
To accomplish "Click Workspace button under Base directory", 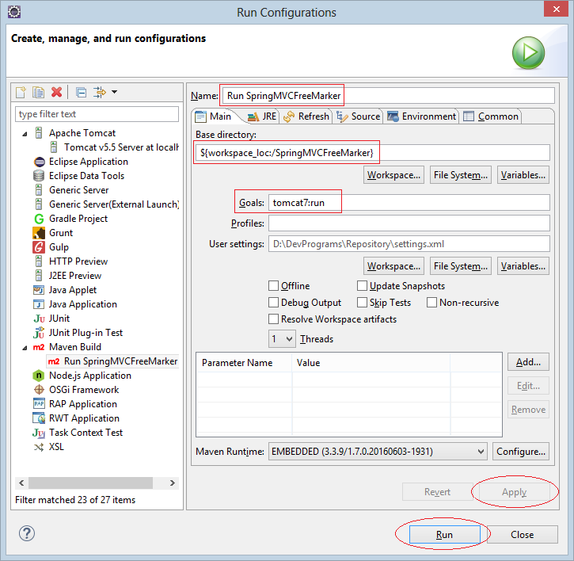I will [394, 175].
